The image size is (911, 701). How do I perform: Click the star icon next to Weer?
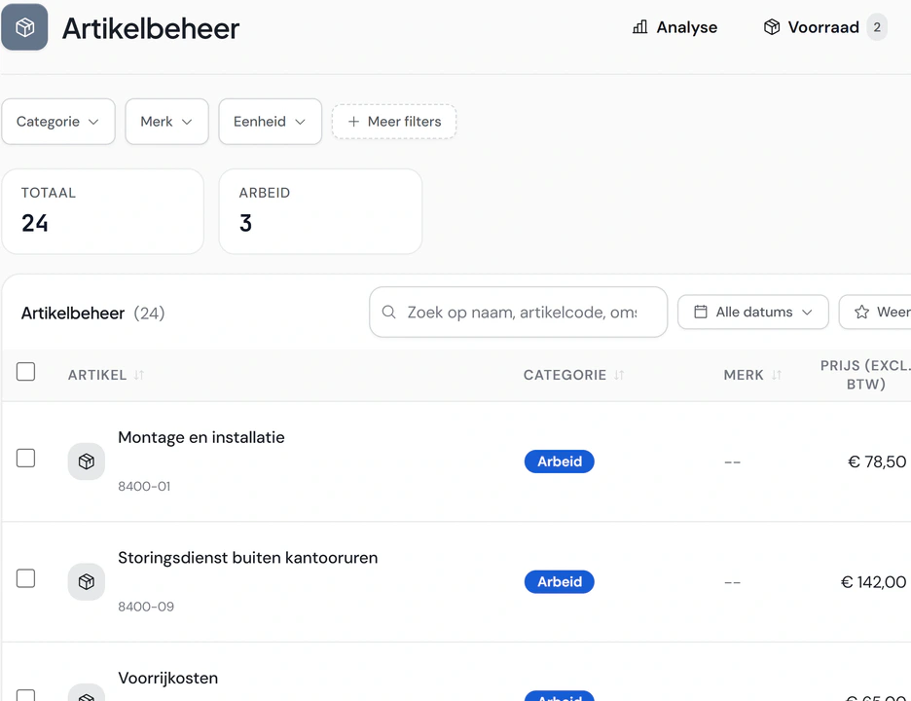pos(861,313)
